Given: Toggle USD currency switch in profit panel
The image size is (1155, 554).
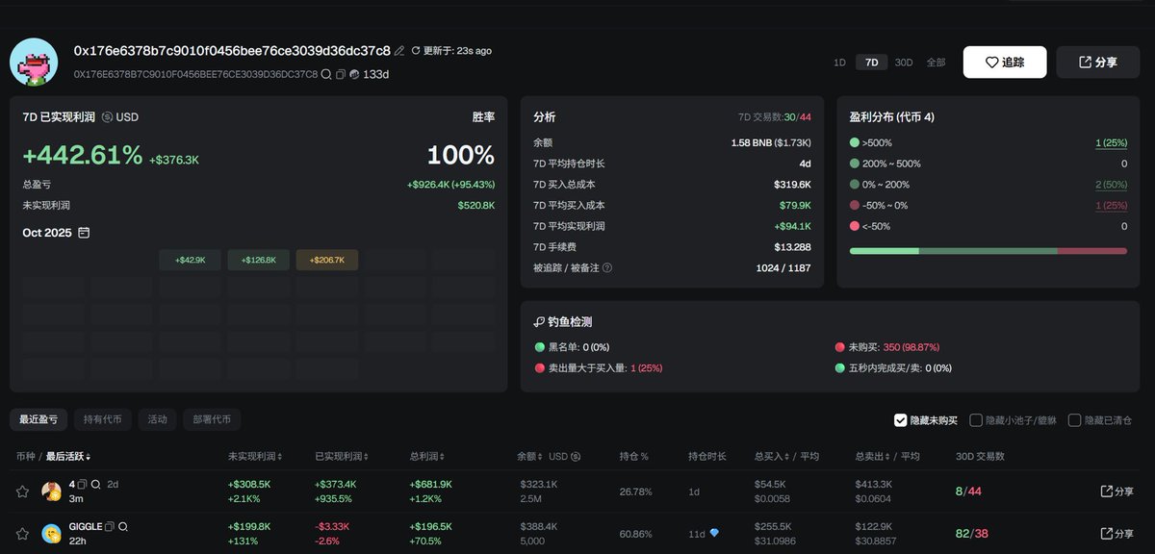Looking at the screenshot, I should (x=107, y=117).
